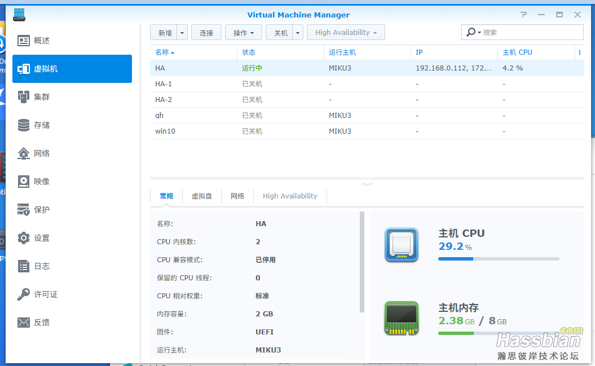This screenshot has height=366, width=595.
Task: Open the 映像 image section icon
Action: pyautogui.click(x=24, y=182)
